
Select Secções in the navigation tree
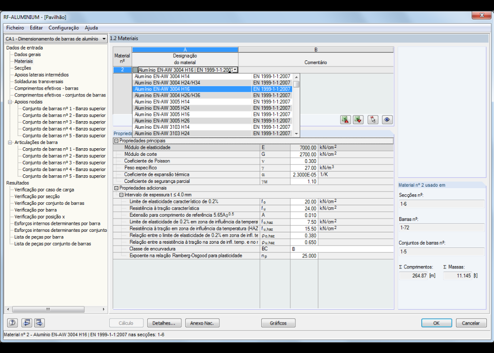click(x=23, y=68)
